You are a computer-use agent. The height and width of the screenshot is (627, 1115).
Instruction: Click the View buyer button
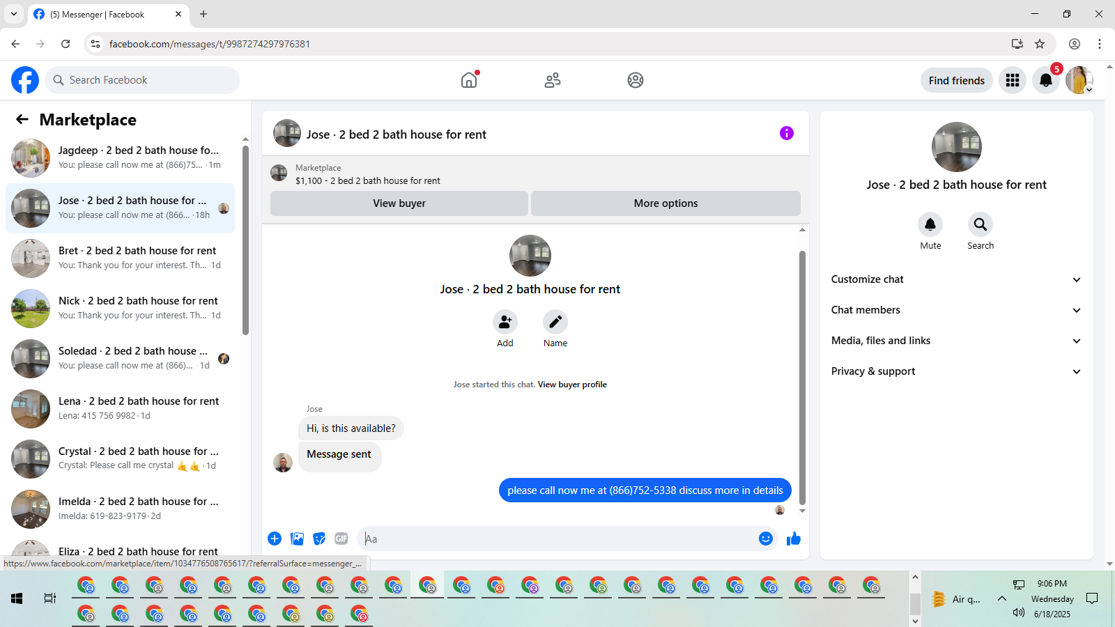pyautogui.click(x=399, y=203)
